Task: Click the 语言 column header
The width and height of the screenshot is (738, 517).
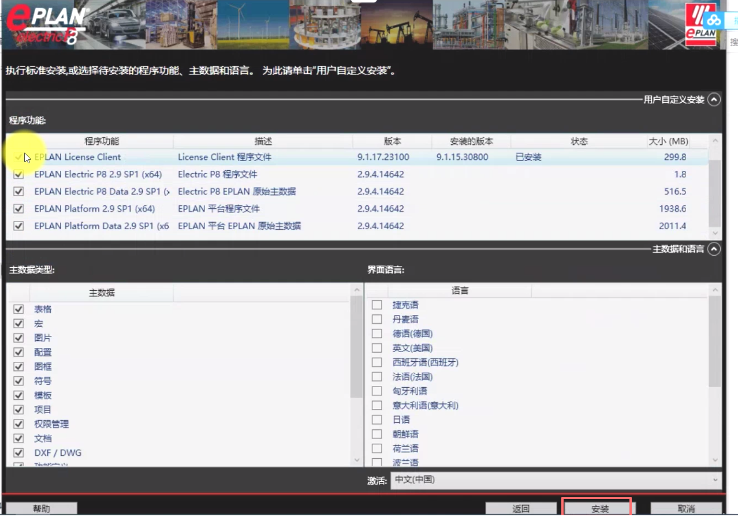Action: click(x=460, y=291)
